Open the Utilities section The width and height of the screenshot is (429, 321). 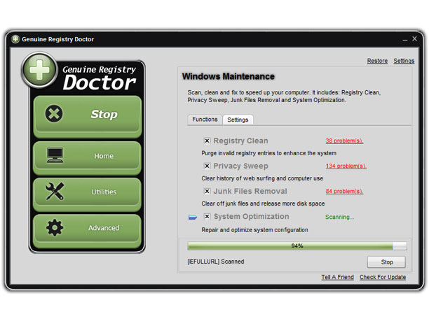click(87, 194)
